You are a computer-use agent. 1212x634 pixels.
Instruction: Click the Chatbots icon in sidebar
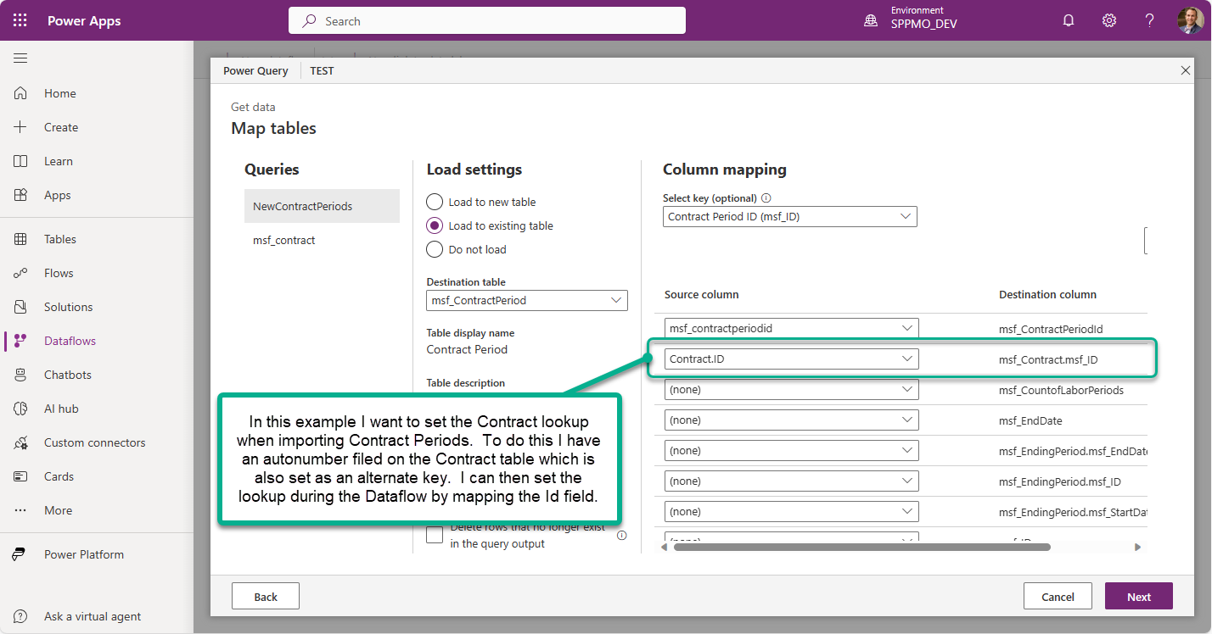[x=21, y=375]
